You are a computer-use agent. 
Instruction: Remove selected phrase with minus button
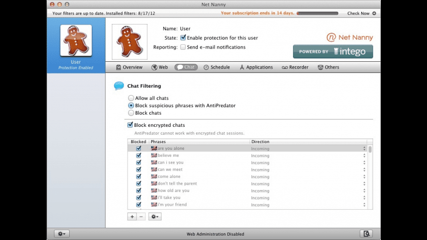coord(141,216)
